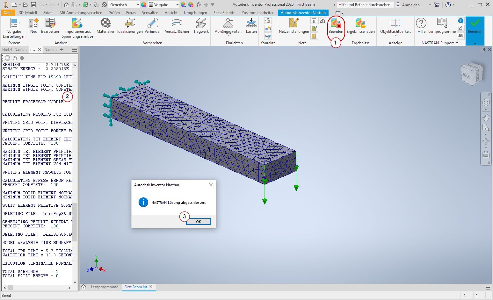Open the full navigation wheel
Screen dimensions: 493x300
(x=486, y=103)
